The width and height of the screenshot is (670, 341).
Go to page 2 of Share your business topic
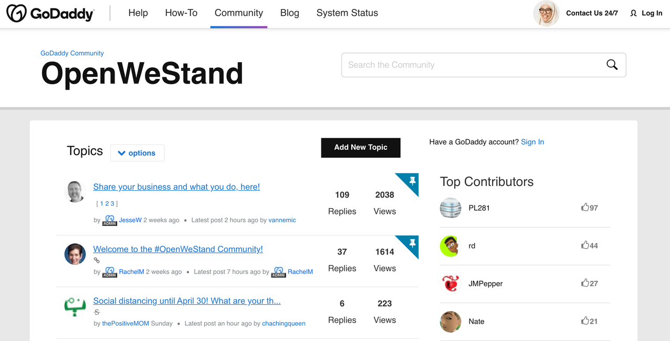tap(107, 203)
